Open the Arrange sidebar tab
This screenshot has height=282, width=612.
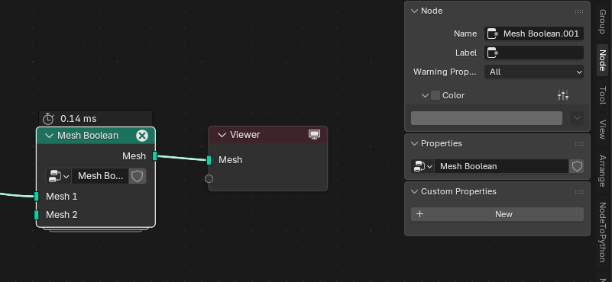[x=602, y=171]
